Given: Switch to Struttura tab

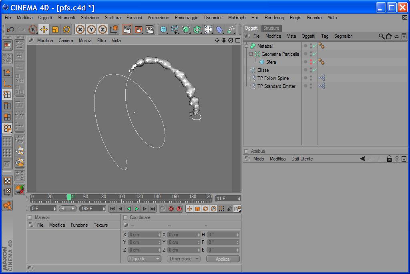Looking at the screenshot, I should (x=271, y=28).
